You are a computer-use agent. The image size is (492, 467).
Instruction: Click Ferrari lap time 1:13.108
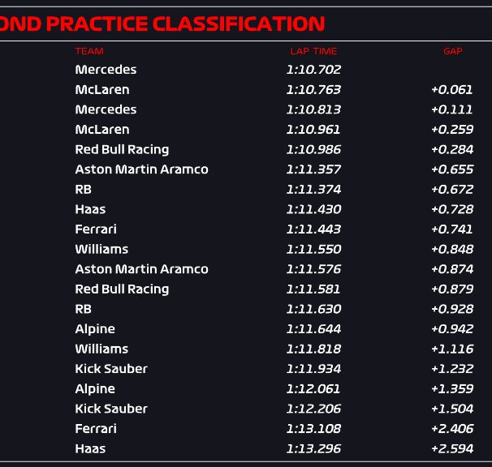click(x=313, y=429)
